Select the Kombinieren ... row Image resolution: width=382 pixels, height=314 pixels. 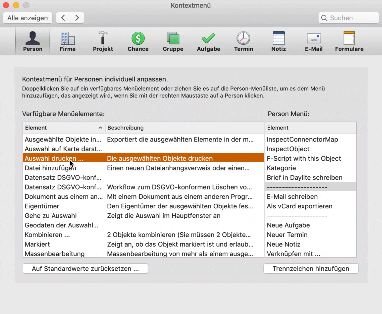coord(143,235)
